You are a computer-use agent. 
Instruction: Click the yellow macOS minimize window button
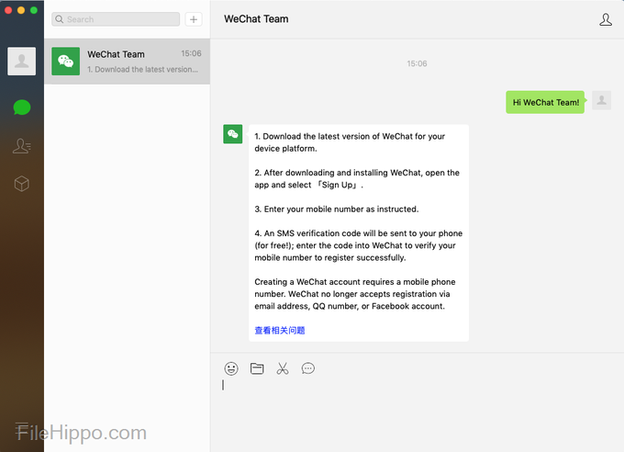[21, 10]
